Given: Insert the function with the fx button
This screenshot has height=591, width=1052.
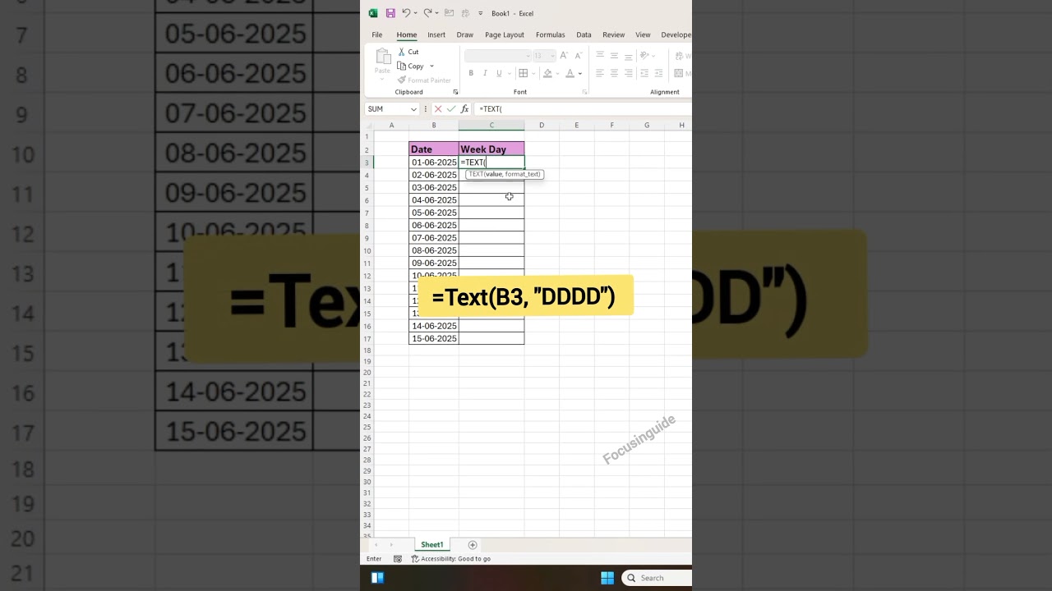Looking at the screenshot, I should pos(464,108).
